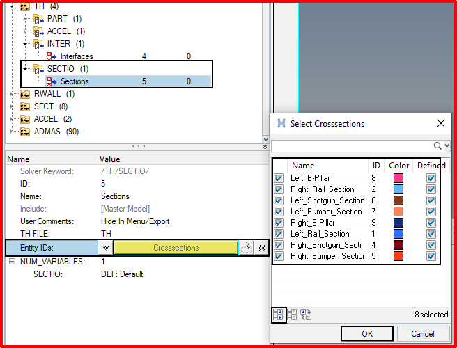
Task: Collapse the NUM_VARIABLES property group
Action: (12, 262)
